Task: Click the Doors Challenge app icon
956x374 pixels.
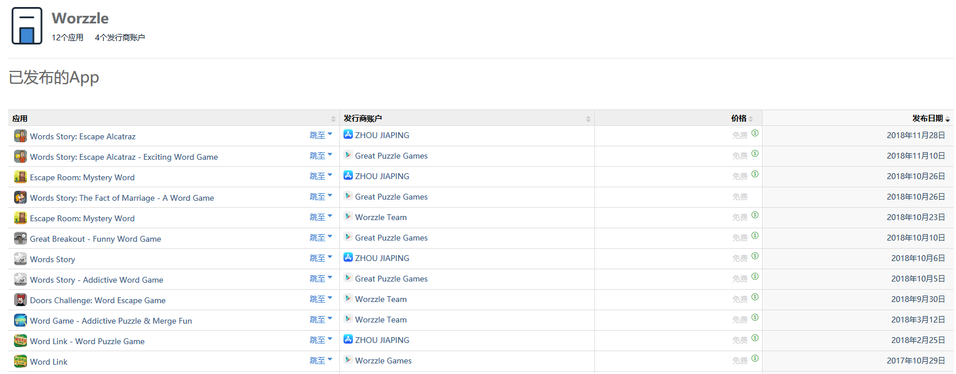Action: click(21, 300)
